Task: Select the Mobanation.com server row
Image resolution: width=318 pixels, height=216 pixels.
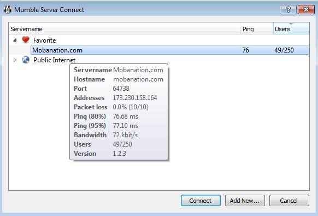Action: [x=170, y=50]
